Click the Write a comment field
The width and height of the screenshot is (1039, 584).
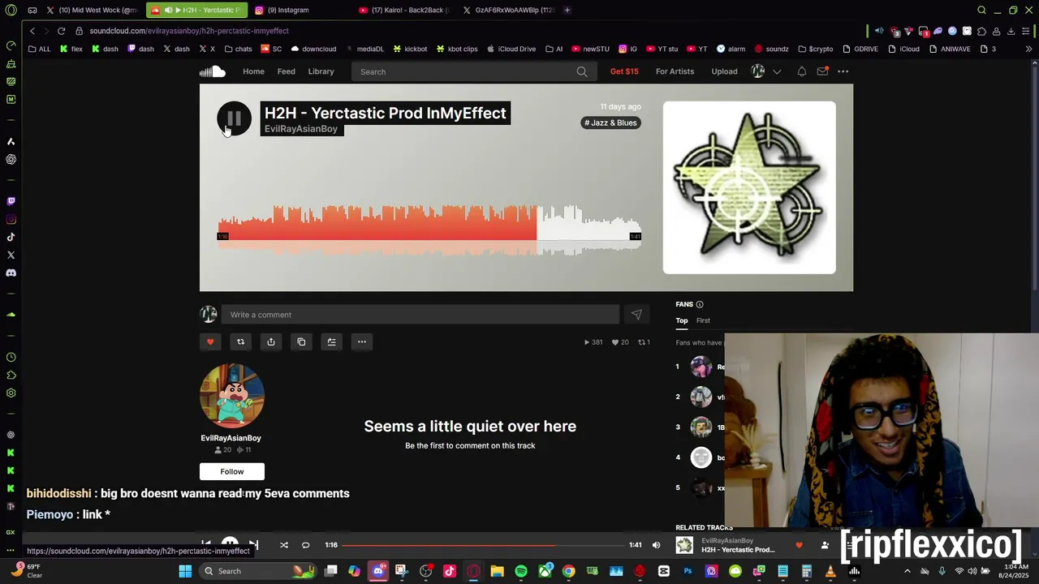tap(420, 315)
